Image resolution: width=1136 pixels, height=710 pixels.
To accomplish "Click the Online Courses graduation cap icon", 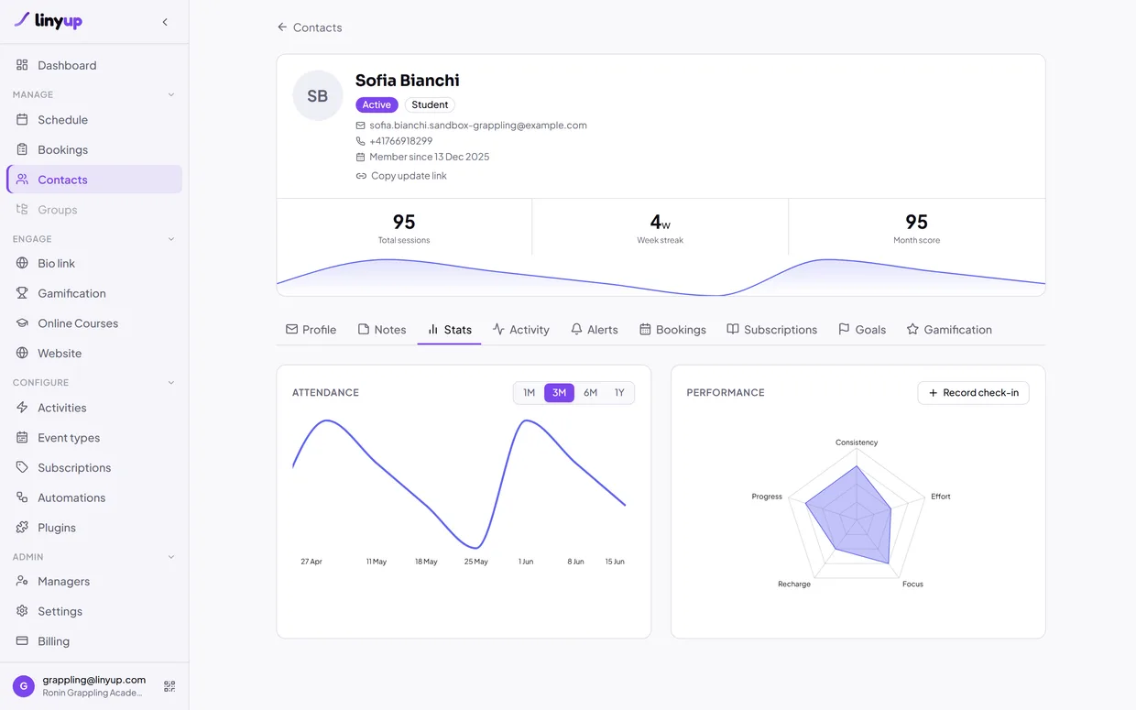I will click(22, 323).
